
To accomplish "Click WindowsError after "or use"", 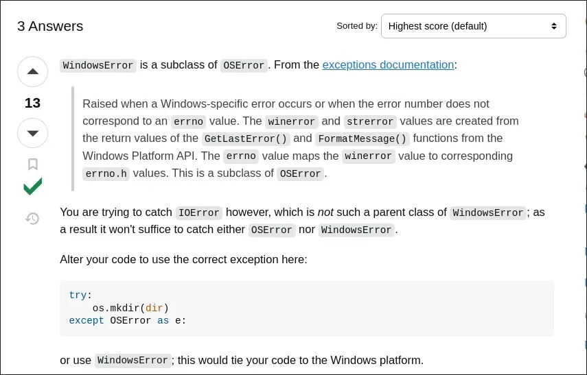I will (x=133, y=361).
